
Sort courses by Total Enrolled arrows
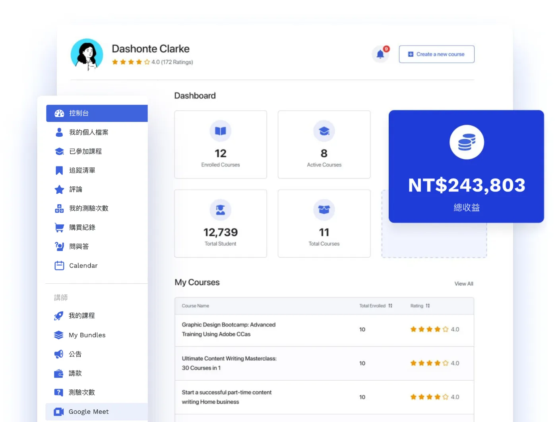coord(390,306)
